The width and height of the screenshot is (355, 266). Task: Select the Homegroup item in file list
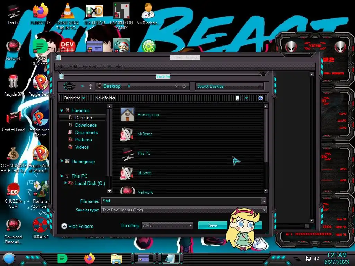point(140,115)
